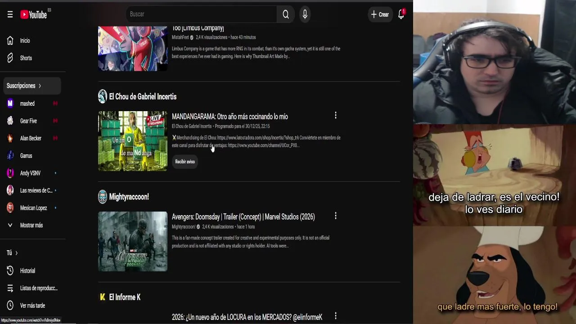Click Garrus channel avatar

point(10,156)
